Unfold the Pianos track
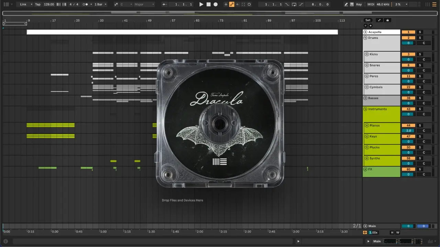Viewport: 440px width, 247px height. click(x=367, y=126)
